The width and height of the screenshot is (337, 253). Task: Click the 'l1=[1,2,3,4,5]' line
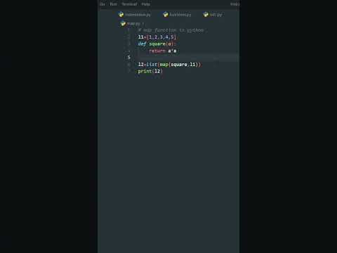157,37
